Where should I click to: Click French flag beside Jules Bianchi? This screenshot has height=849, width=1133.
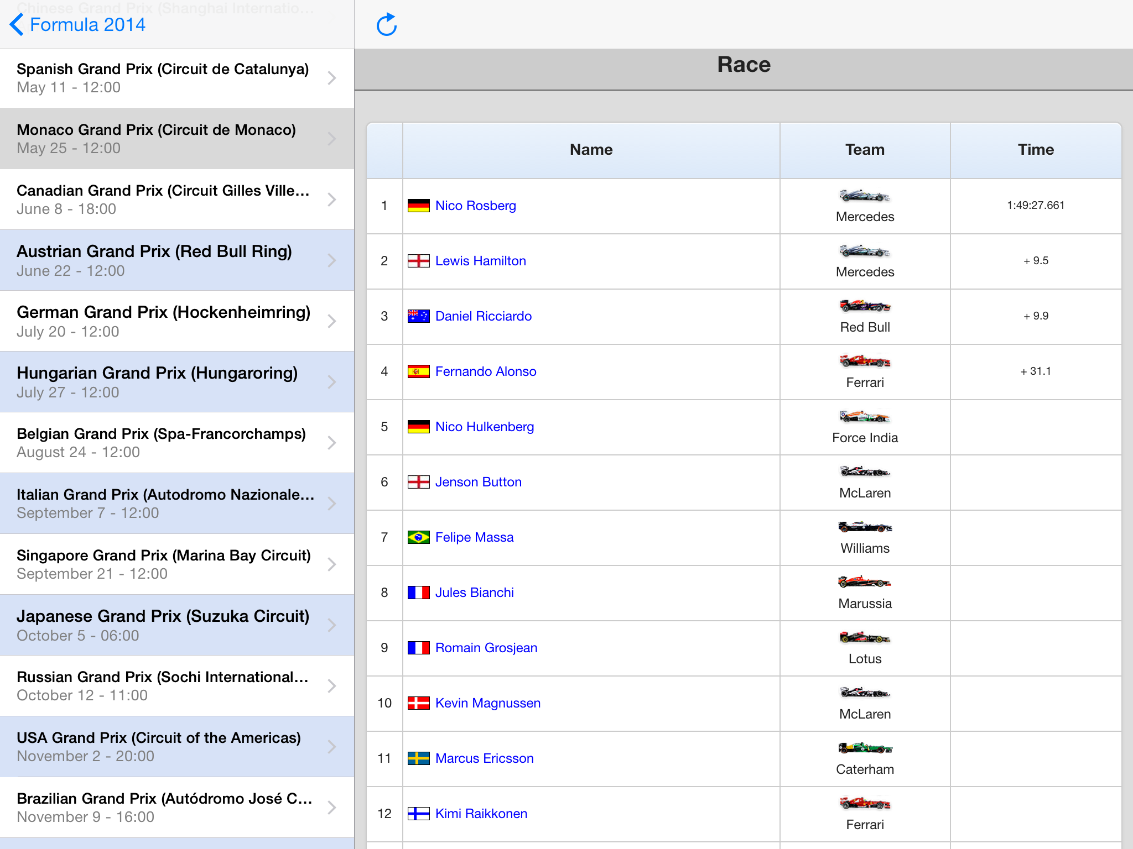pyautogui.click(x=418, y=593)
